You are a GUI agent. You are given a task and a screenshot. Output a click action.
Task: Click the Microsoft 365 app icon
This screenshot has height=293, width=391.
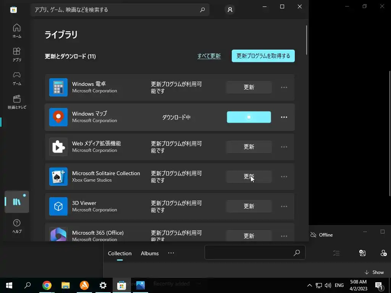[x=58, y=234]
